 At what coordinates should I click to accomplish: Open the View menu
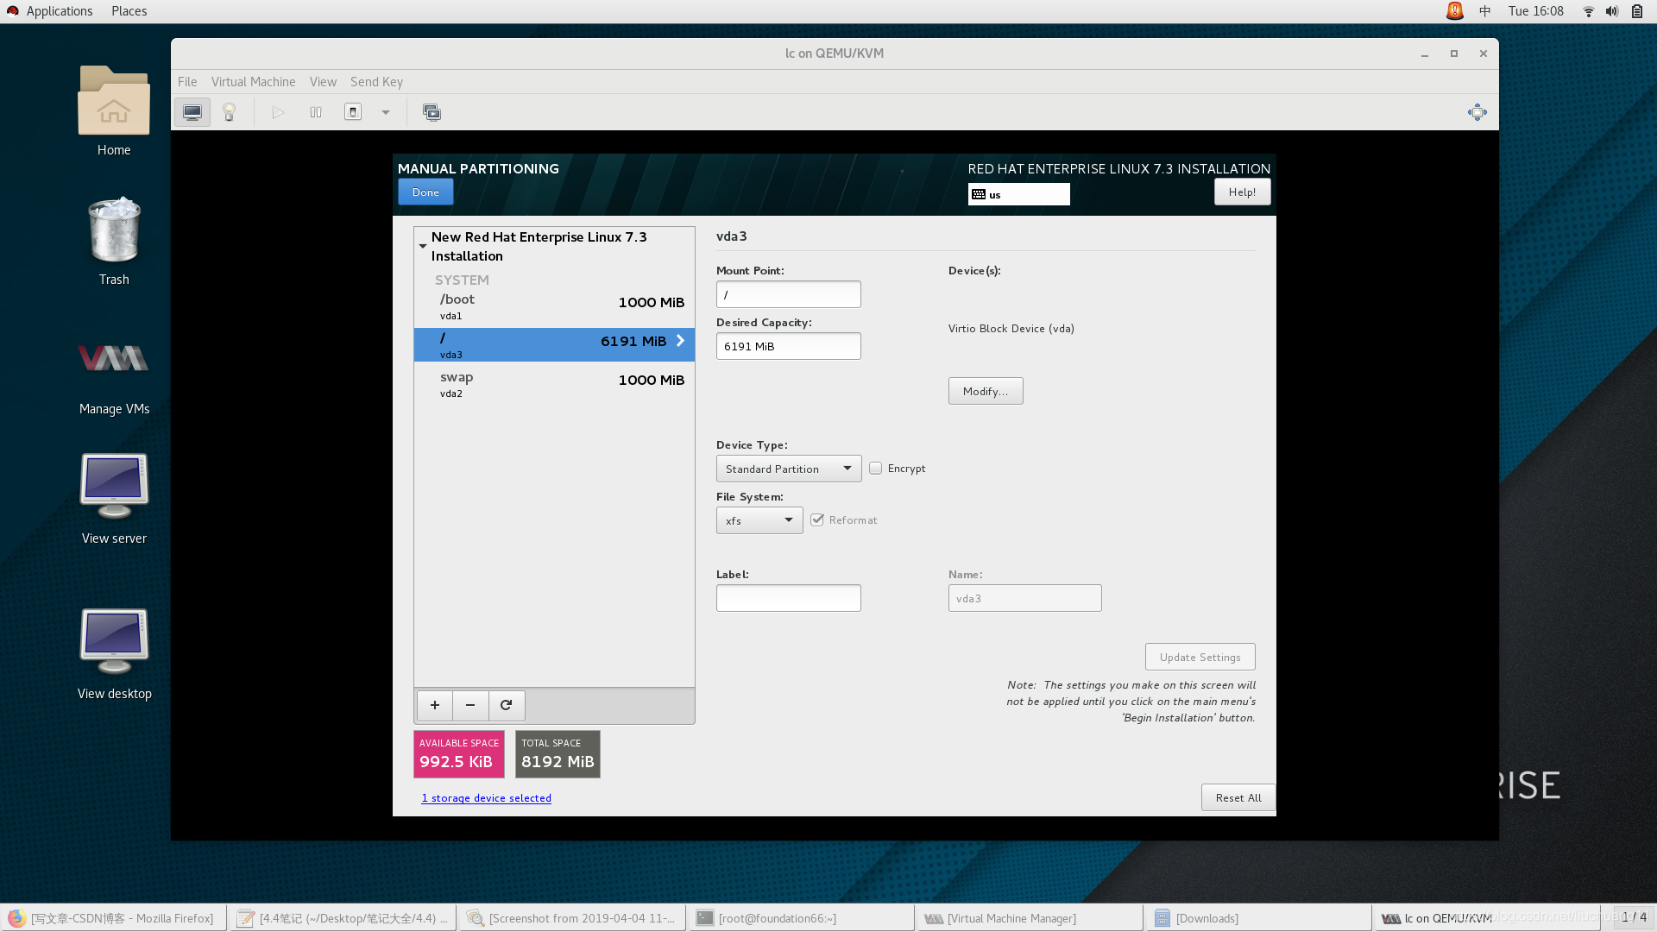pos(323,82)
